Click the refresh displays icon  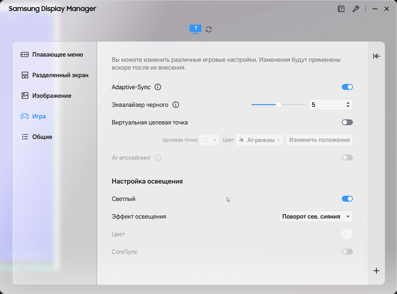pos(209,29)
